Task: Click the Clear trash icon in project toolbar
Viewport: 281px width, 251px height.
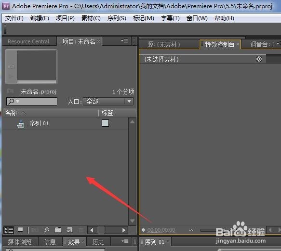Action: 81,230
